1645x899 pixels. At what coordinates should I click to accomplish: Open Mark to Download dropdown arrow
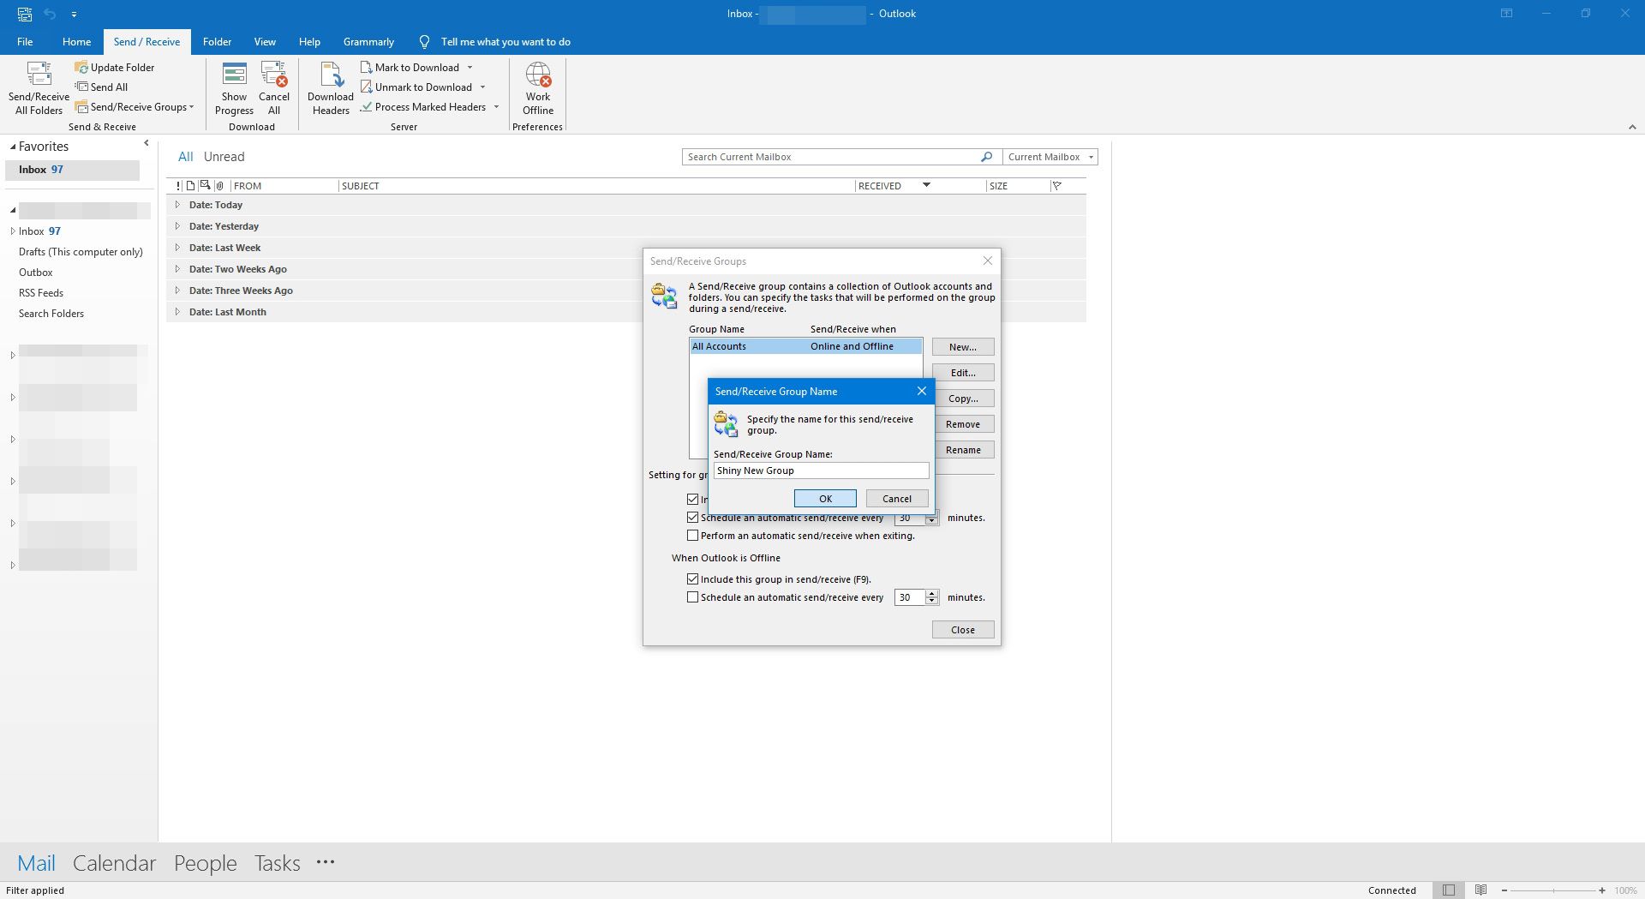(x=470, y=67)
